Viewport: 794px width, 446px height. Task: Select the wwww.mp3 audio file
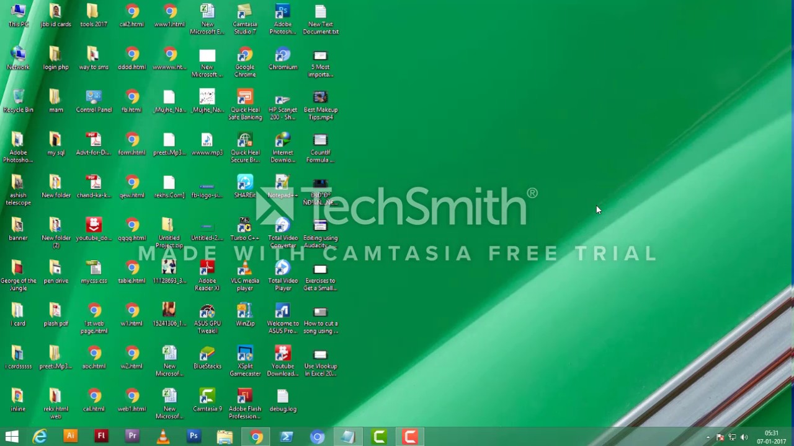(207, 144)
